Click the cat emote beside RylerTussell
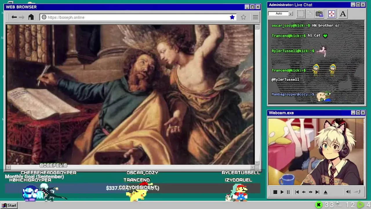This screenshot has height=209, width=371. (321, 51)
